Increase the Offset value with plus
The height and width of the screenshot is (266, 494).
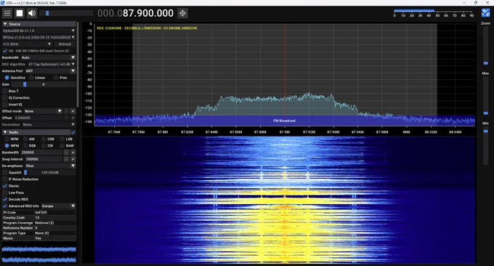coord(73,118)
